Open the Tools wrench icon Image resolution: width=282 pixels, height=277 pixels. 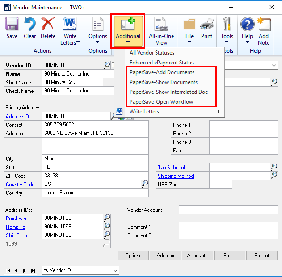point(227,24)
